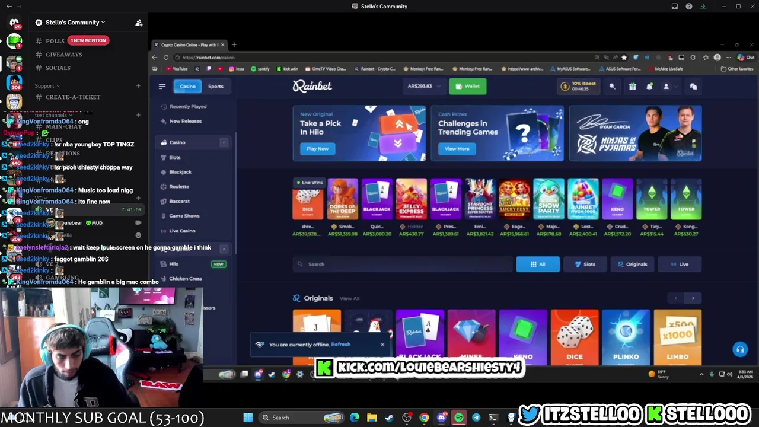Click Play Now on Hilo banner

[x=317, y=149]
